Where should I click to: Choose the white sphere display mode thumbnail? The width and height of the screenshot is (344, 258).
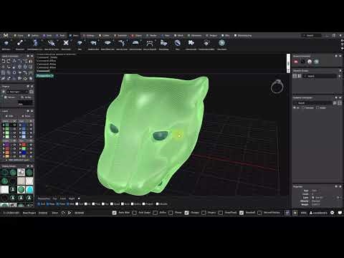21,173
